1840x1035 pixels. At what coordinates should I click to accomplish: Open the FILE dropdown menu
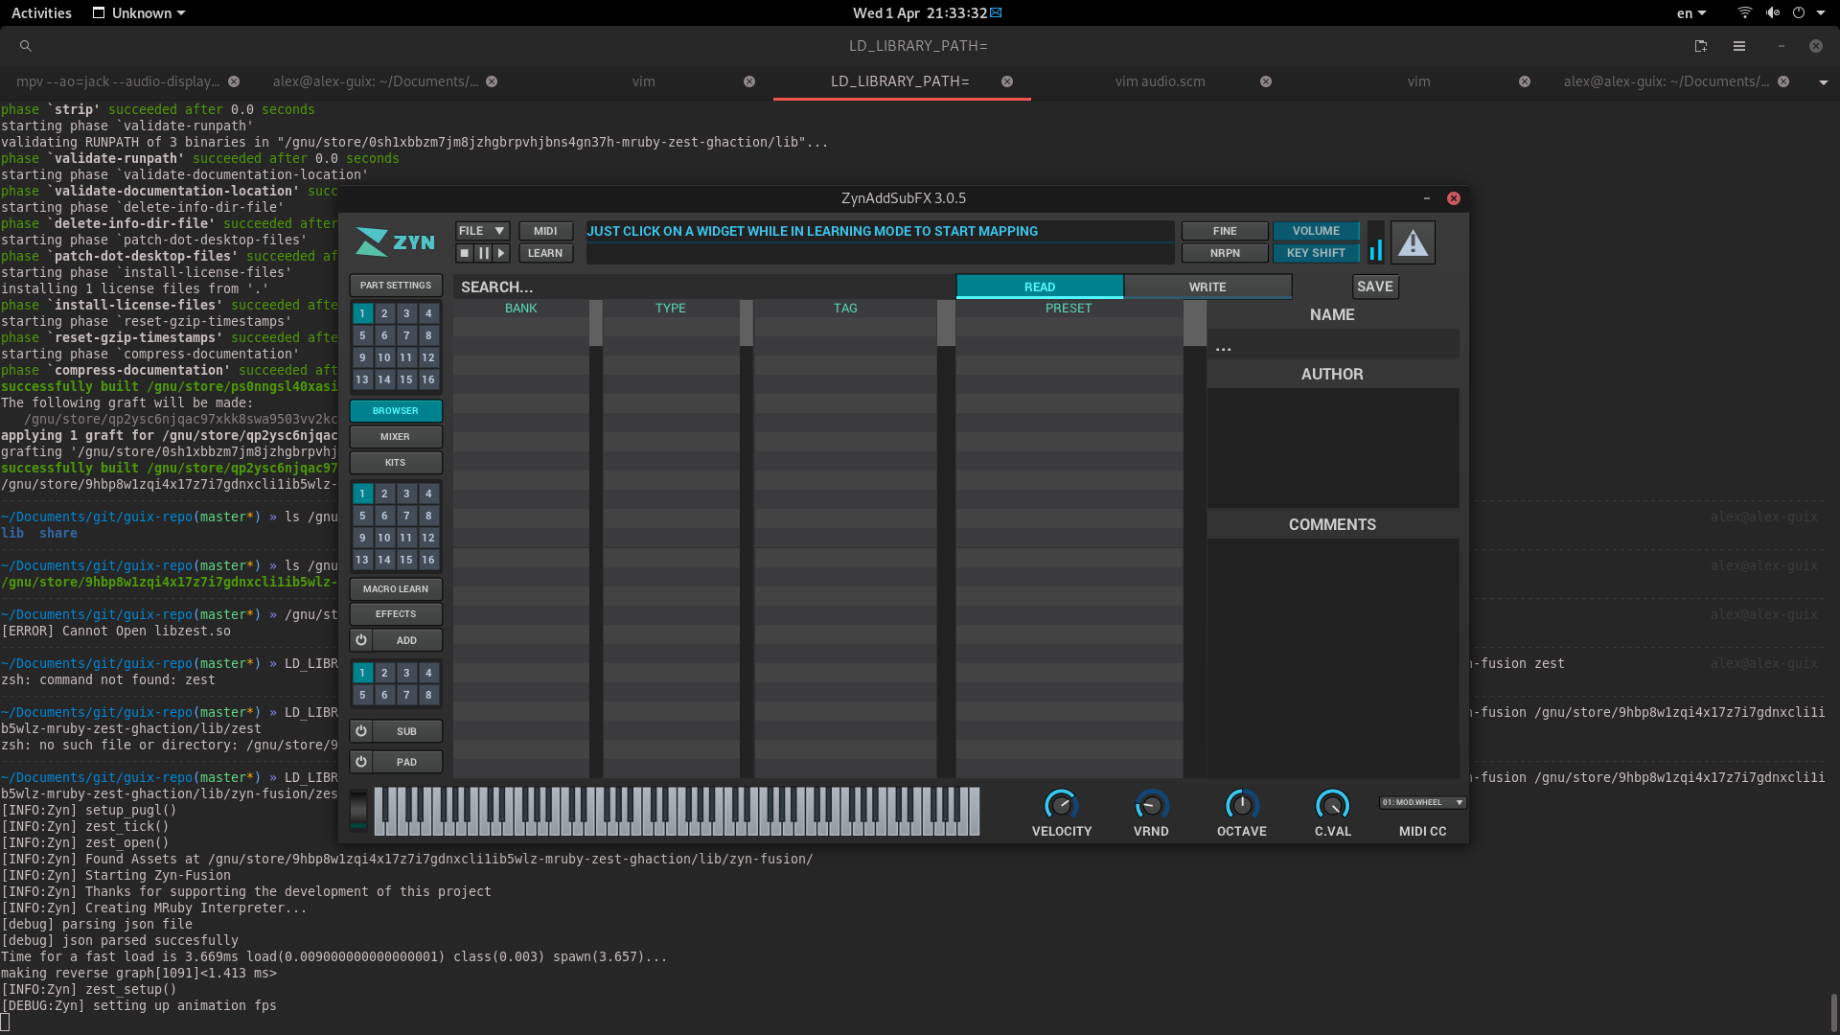(481, 231)
